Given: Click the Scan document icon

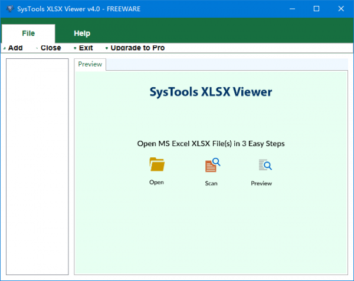Looking at the screenshot, I should pyautogui.click(x=211, y=166).
